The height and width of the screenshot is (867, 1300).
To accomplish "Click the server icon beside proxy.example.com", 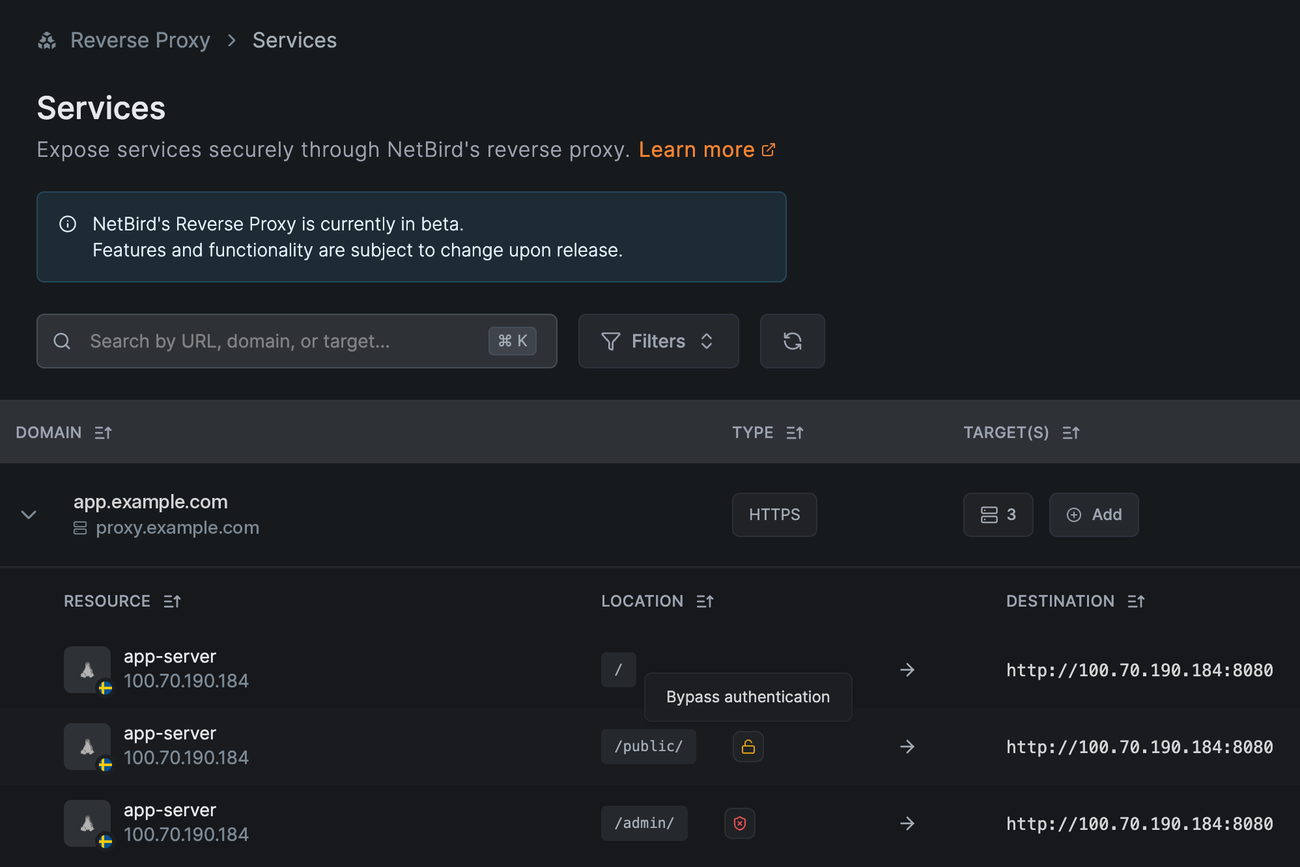I will click(x=80, y=528).
